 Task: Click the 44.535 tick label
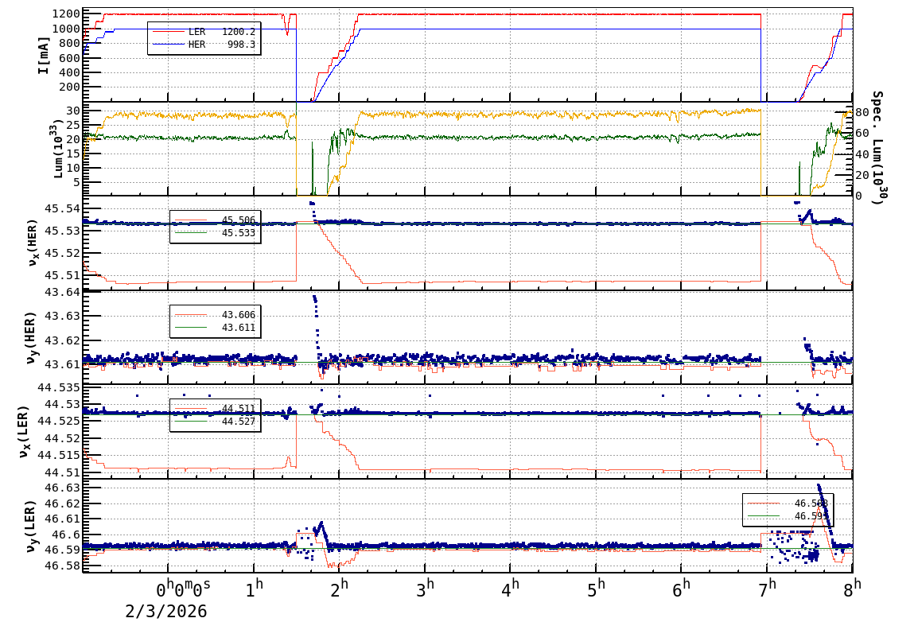(x=59, y=387)
